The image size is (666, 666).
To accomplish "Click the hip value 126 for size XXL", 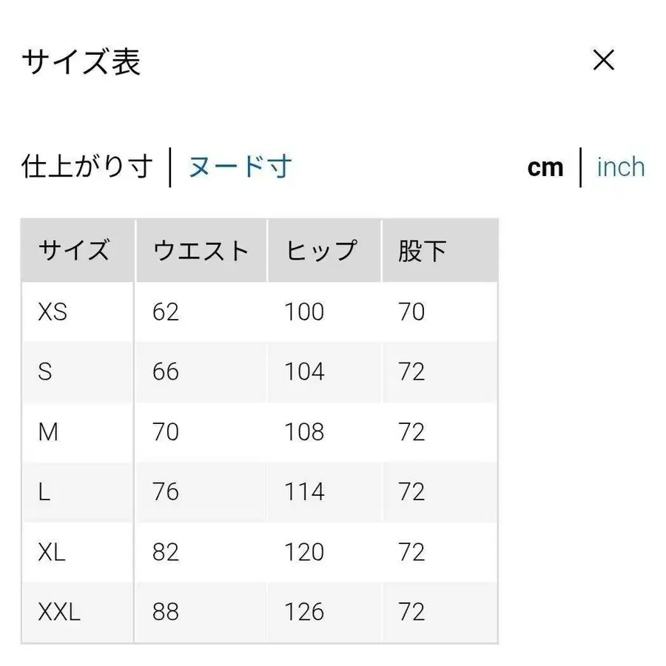I will (303, 612).
